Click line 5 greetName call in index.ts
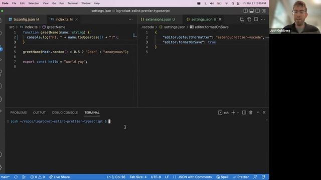The height and width of the screenshot is (180, 321). [x=76, y=52]
